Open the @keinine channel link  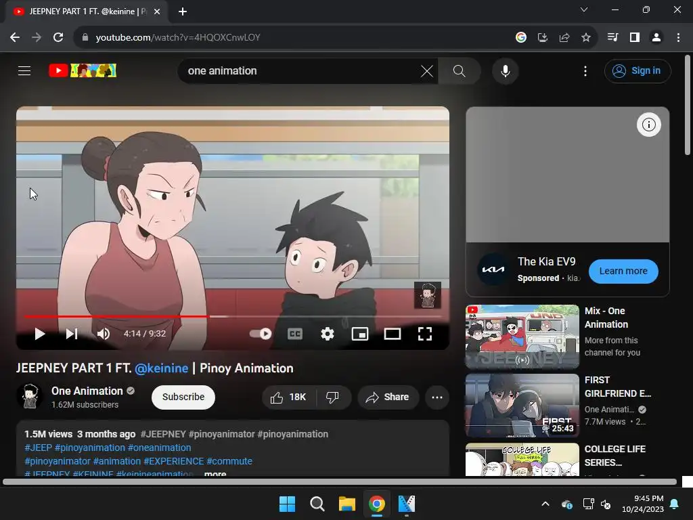[x=161, y=368]
